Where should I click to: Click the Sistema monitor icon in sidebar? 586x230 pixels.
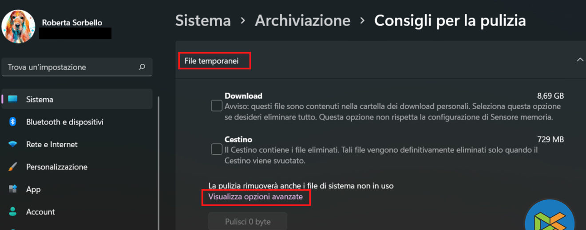13,99
